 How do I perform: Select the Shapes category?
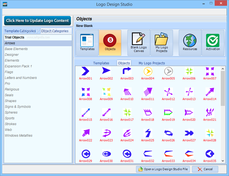click(x=38, y=101)
